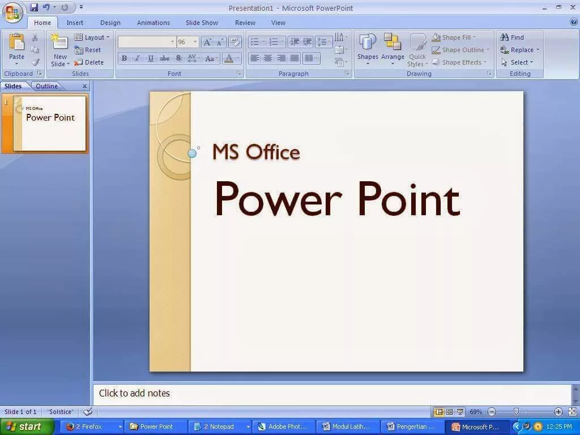Screen dimensions: 580x435
Task: Open the font size dropdown showing 96
Action: click(x=187, y=42)
